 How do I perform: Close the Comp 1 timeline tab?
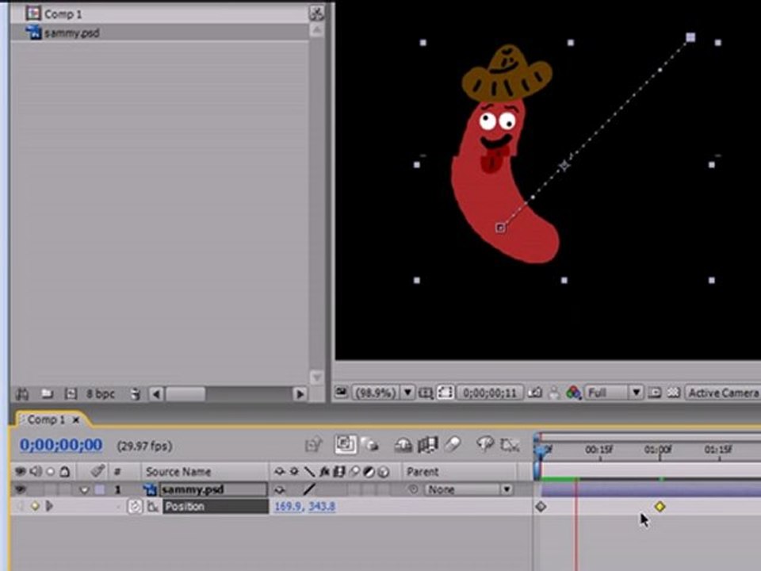pos(76,420)
